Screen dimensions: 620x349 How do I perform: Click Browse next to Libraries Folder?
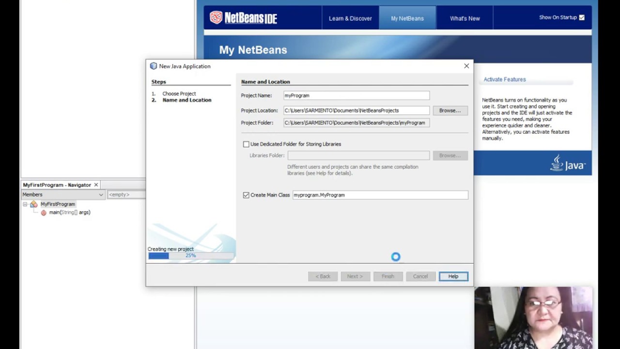(450, 156)
